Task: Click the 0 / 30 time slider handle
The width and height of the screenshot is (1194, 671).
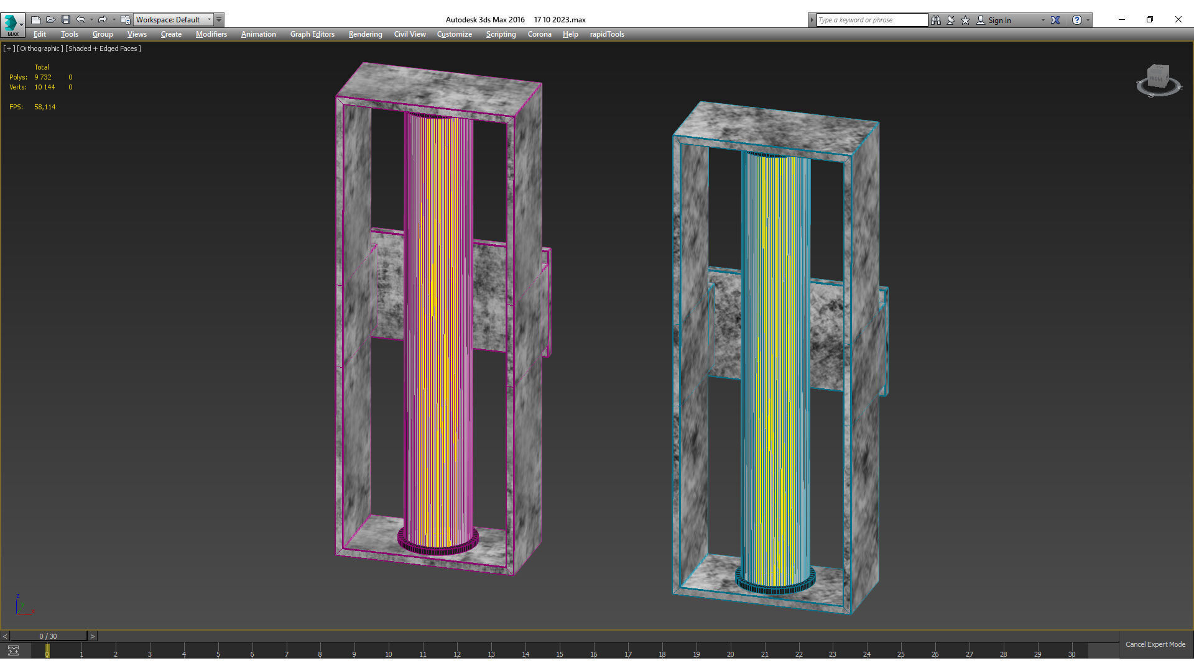Action: (48, 636)
